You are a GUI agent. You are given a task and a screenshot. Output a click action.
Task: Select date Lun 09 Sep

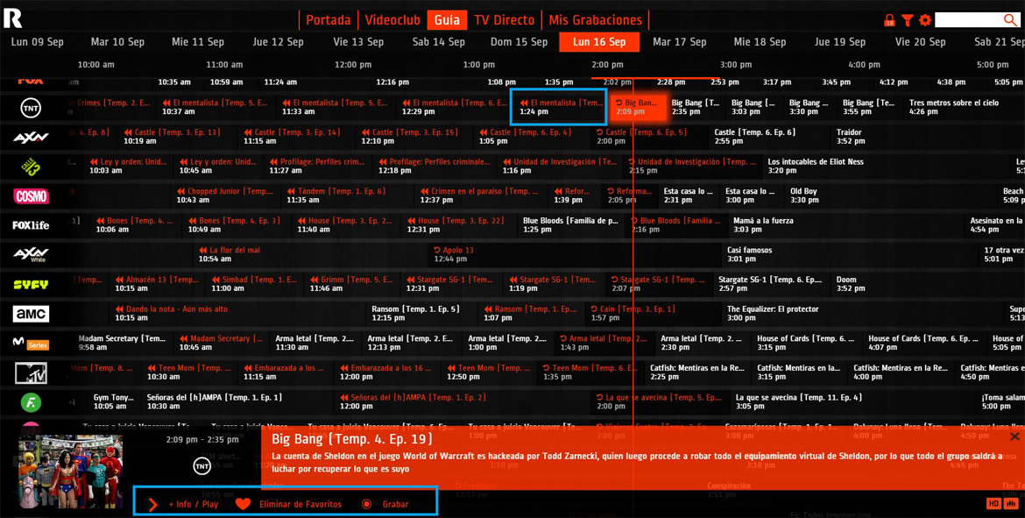point(38,42)
